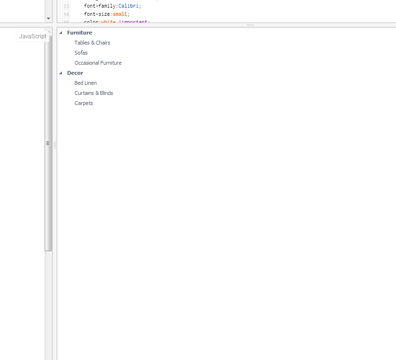
Task: Open Tables & Chairs item
Action: click(92, 43)
